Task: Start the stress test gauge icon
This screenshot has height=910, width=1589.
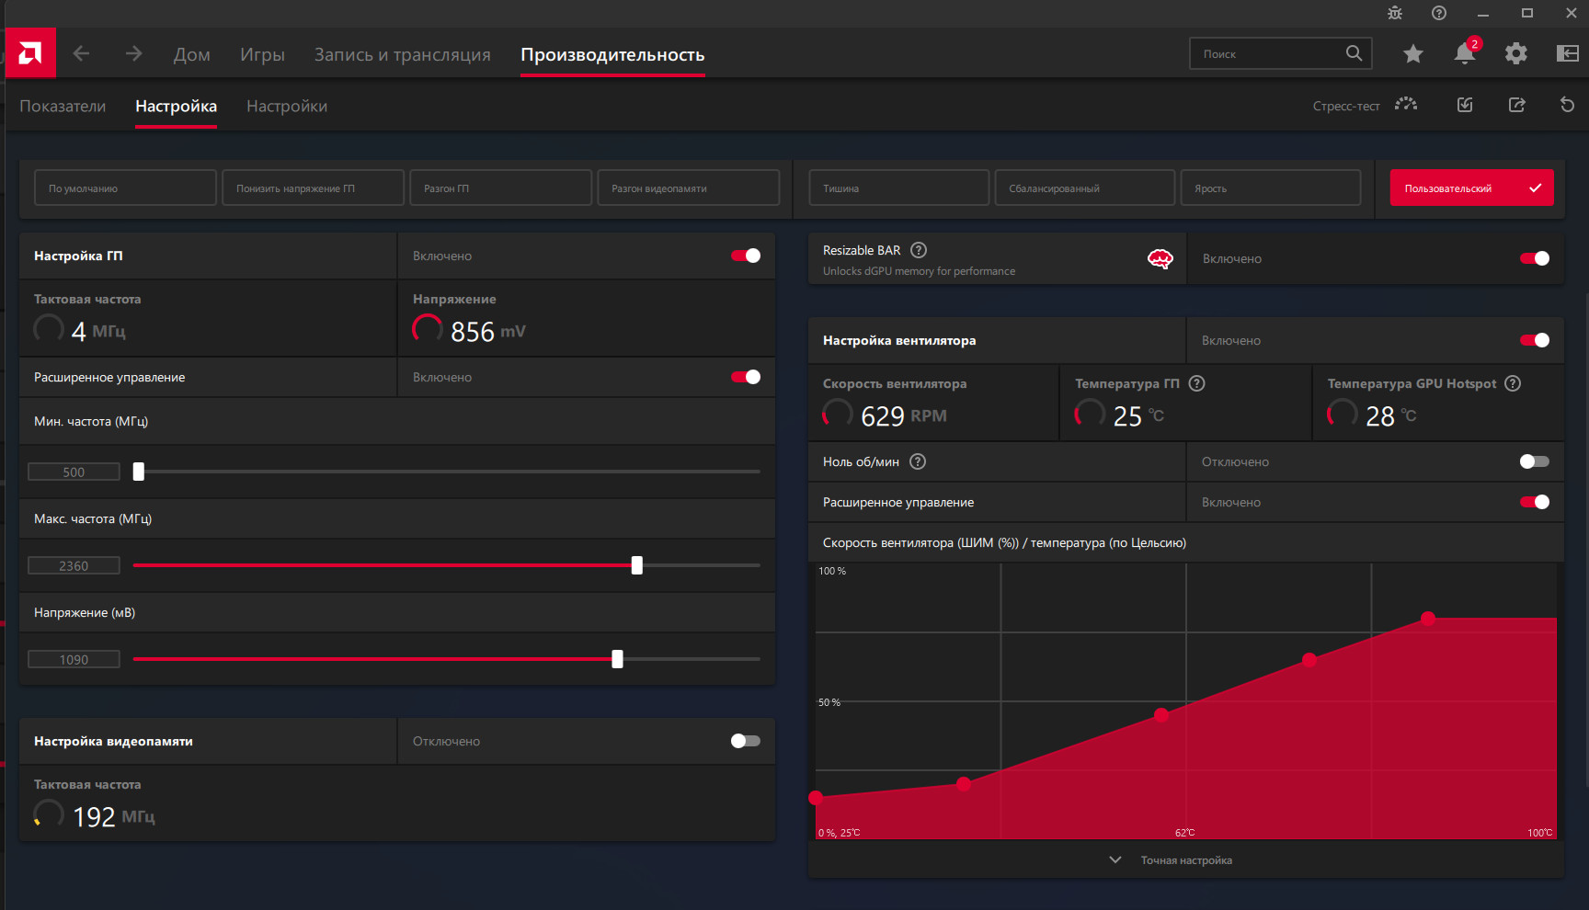Action: [x=1406, y=105]
